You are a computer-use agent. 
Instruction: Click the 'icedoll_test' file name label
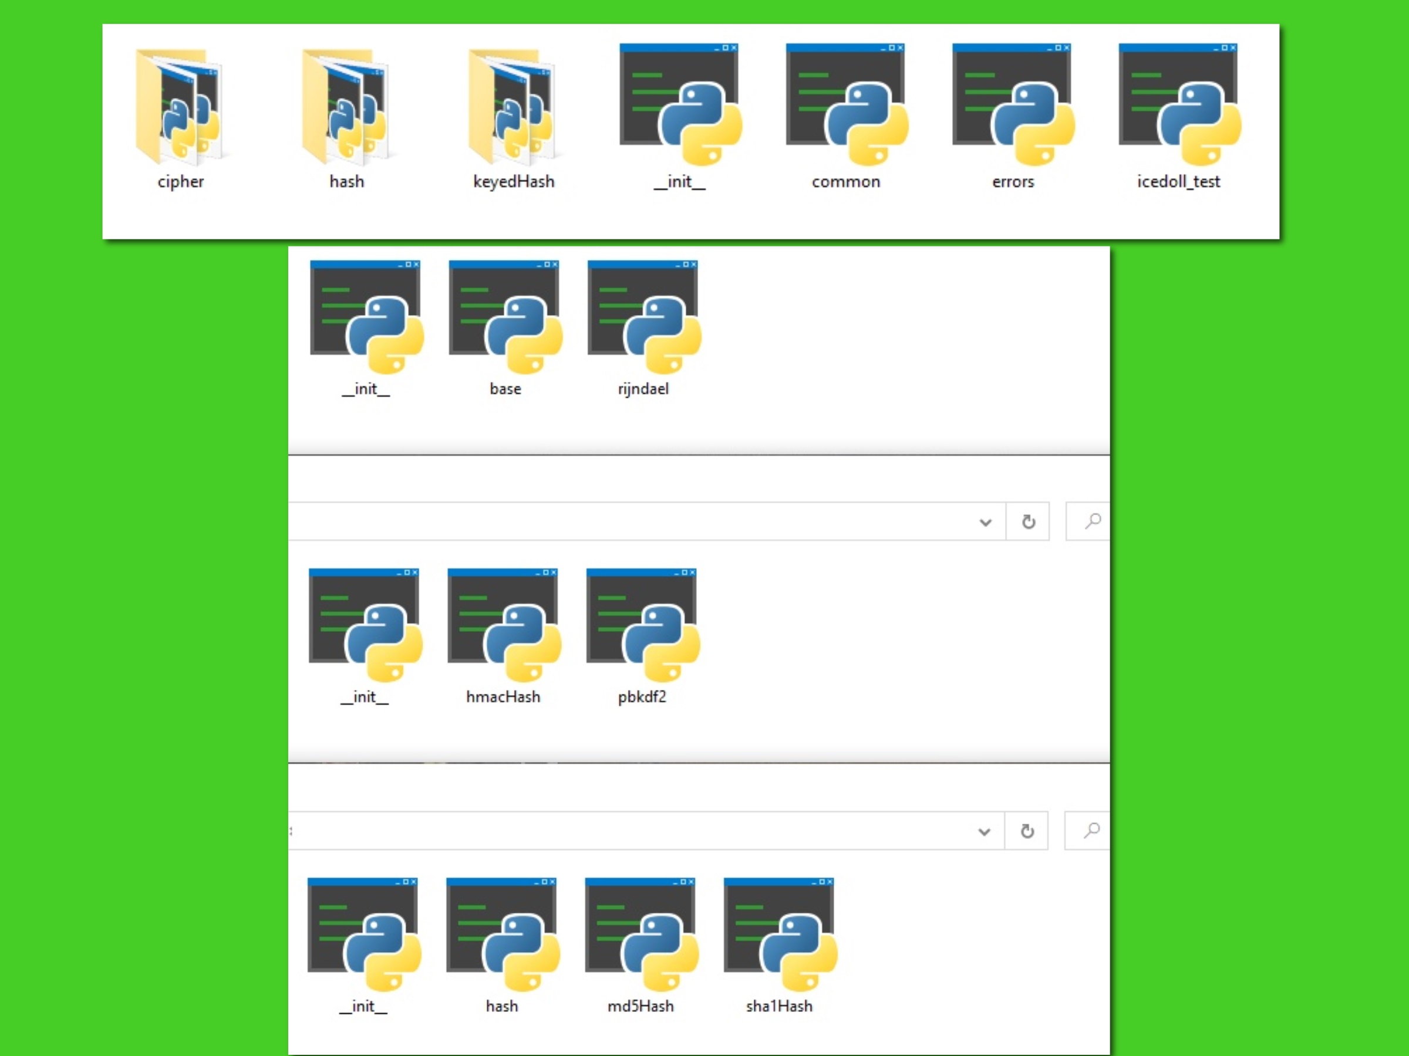click(1178, 182)
